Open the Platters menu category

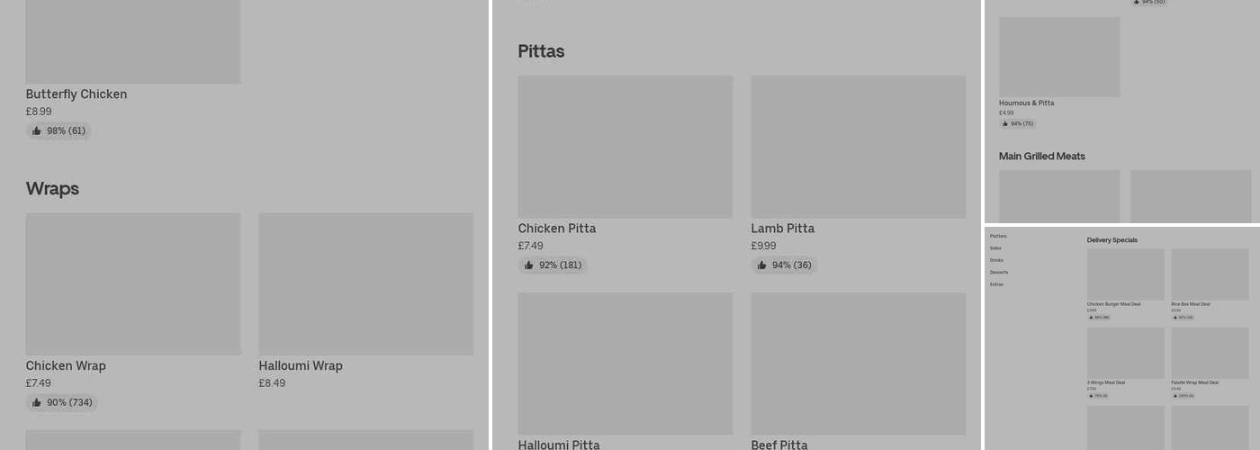998,236
